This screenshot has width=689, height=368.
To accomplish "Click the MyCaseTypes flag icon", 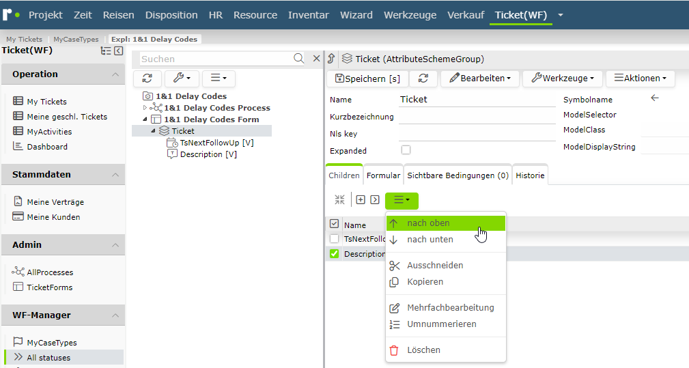I will [x=18, y=341].
